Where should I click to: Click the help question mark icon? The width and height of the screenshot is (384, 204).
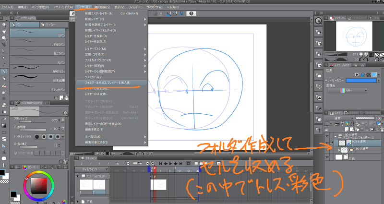pos(191,14)
